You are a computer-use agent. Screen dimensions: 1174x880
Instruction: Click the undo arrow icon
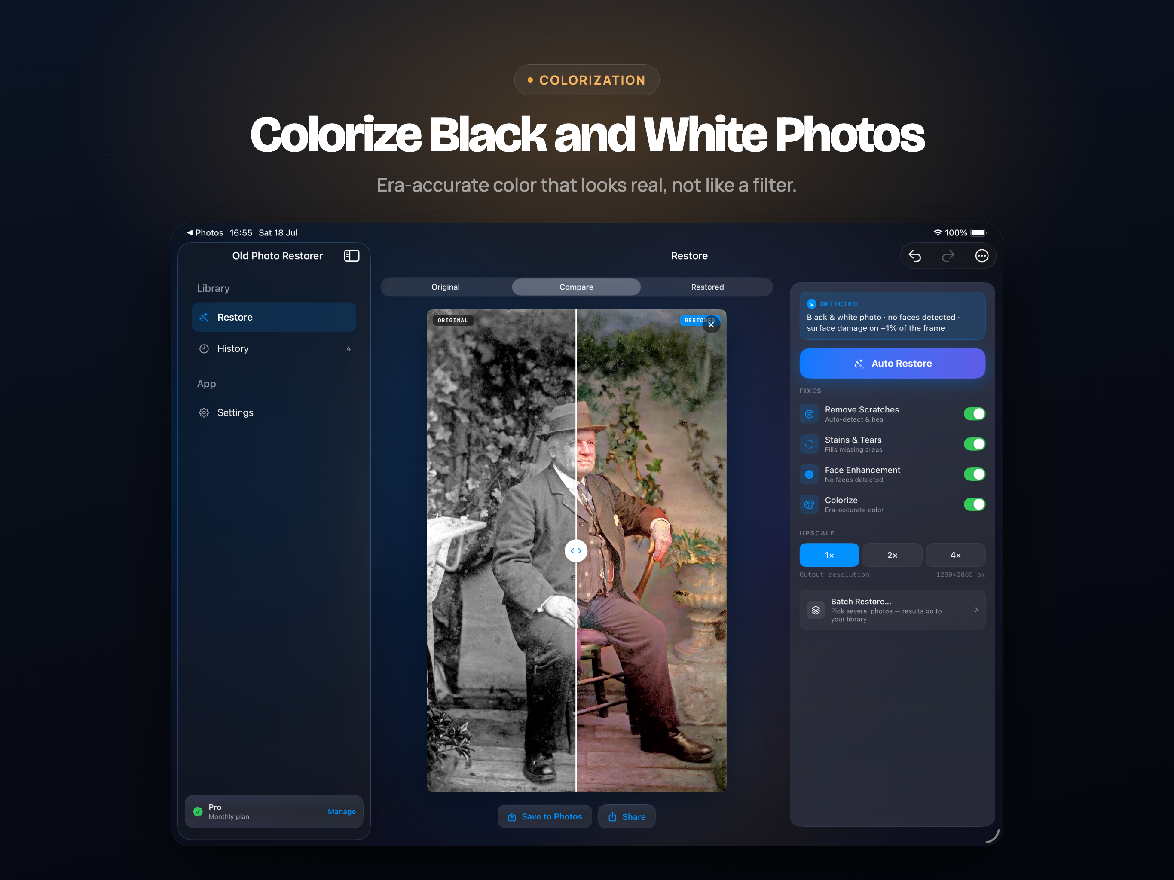pos(914,256)
